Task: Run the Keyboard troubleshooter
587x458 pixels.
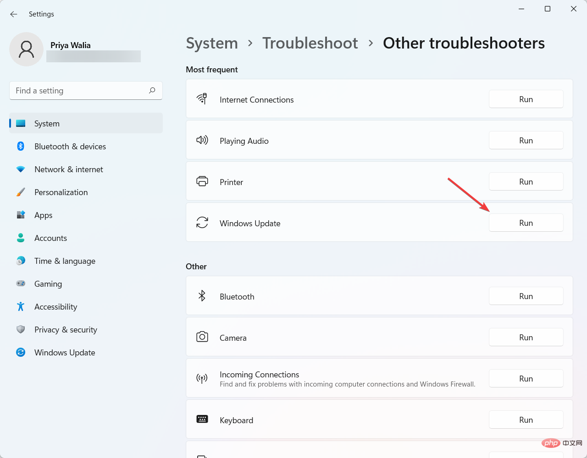Action: [526, 420]
